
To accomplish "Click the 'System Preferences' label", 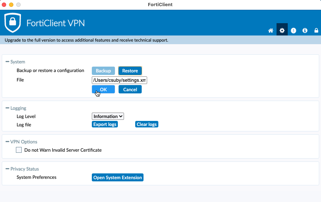I will (x=37, y=177).
